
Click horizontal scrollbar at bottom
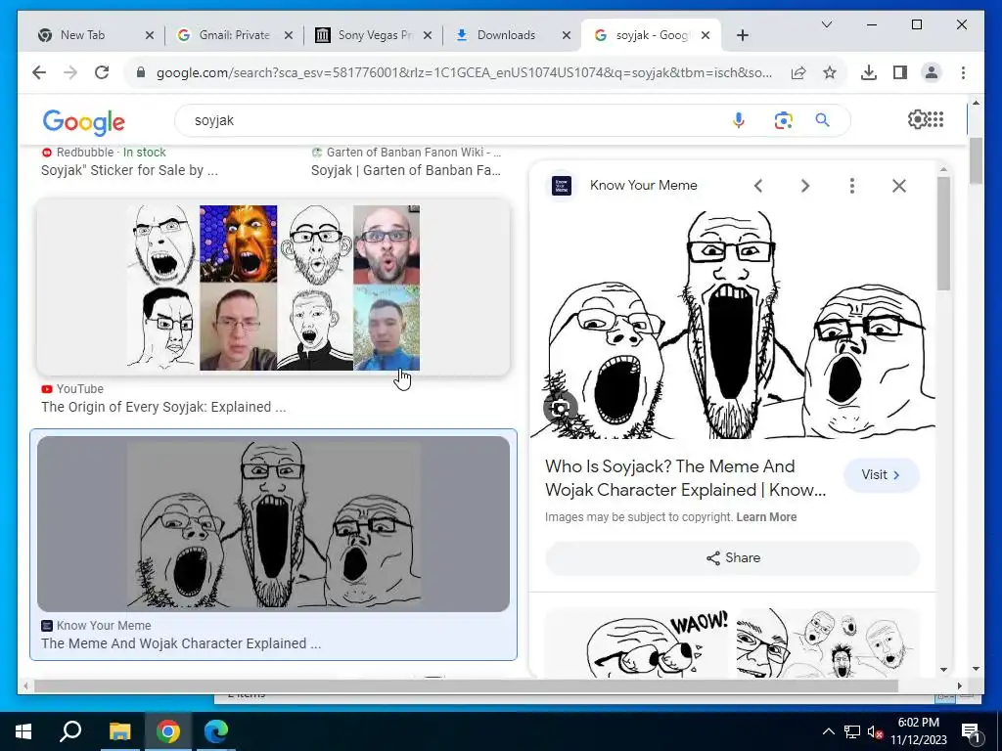click(x=466, y=685)
